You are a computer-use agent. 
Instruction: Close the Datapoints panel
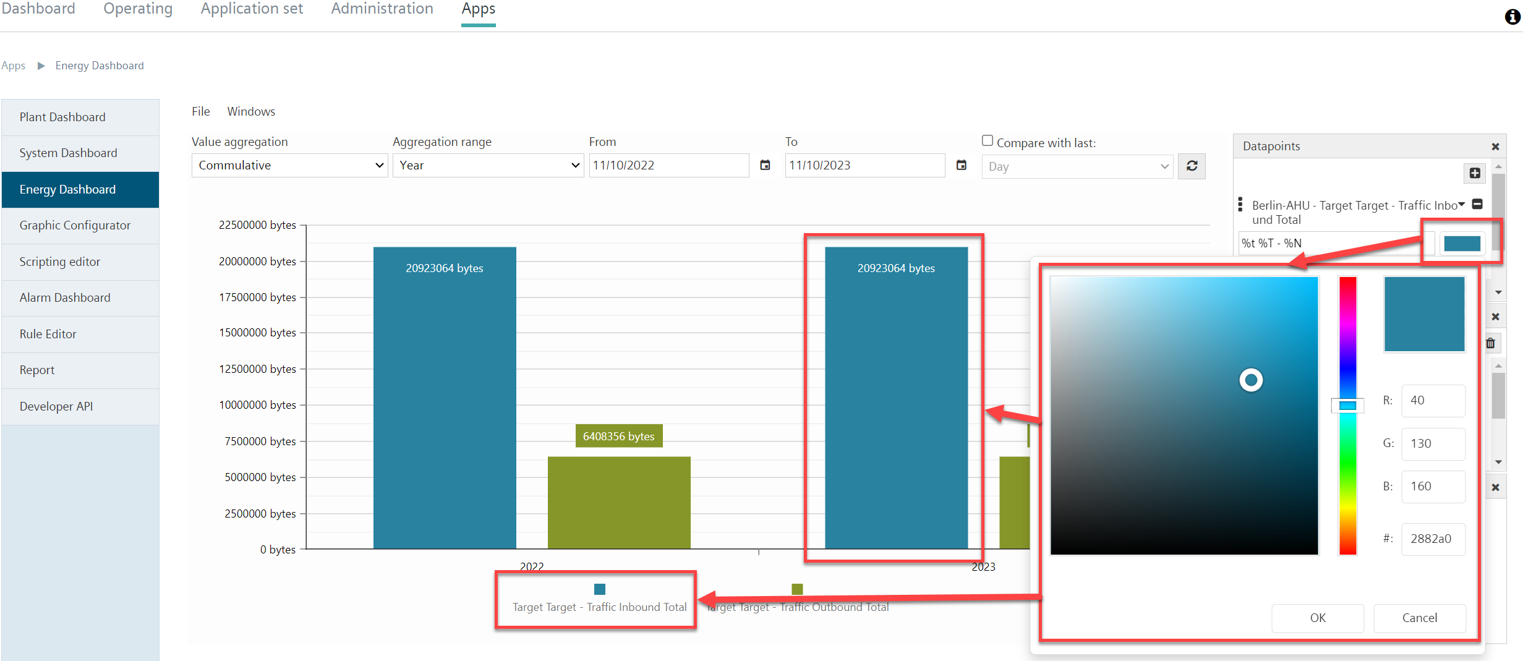coord(1495,147)
